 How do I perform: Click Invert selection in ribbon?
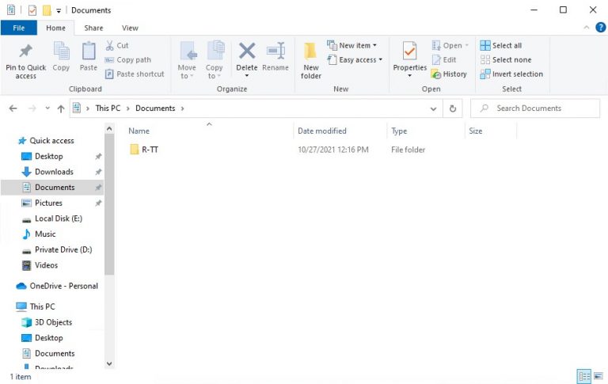point(511,74)
